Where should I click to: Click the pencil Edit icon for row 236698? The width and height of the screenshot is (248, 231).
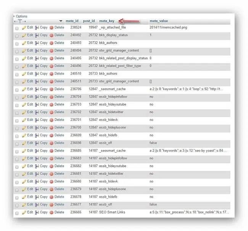click(24, 143)
